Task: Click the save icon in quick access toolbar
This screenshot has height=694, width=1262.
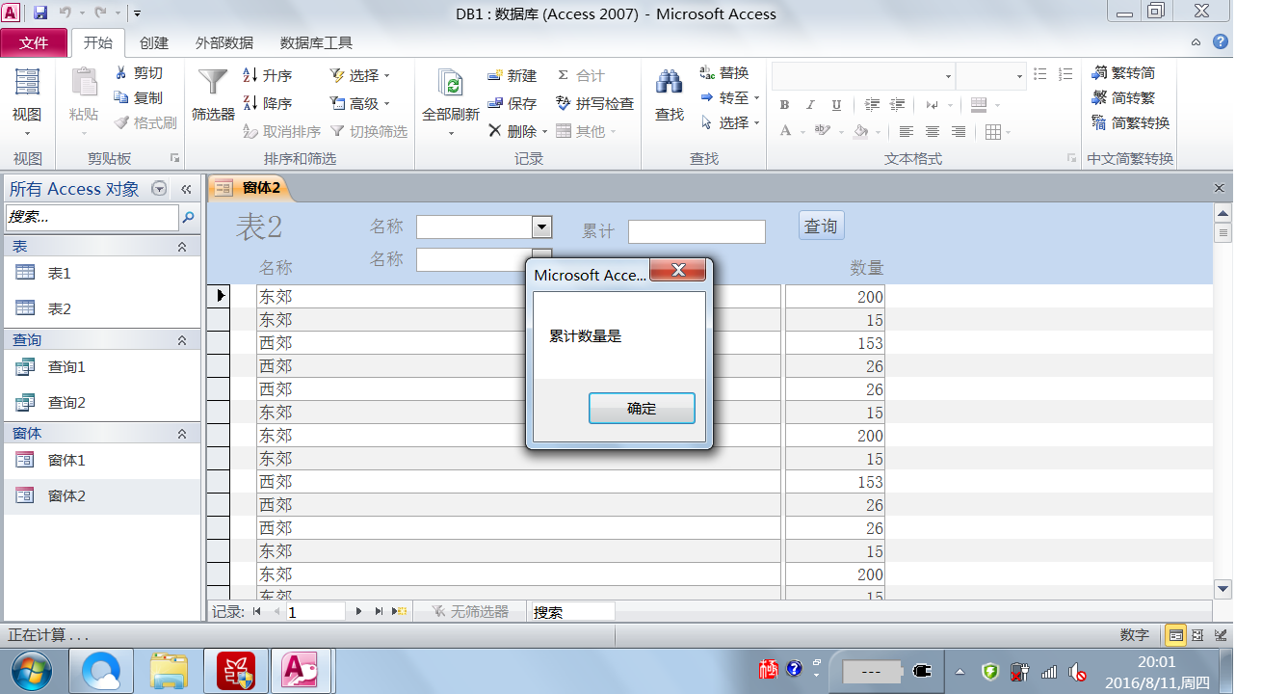Action: pyautogui.click(x=40, y=13)
